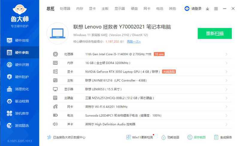Click the 生成报告 button
The width and height of the screenshot is (239, 146).
click(223, 137)
